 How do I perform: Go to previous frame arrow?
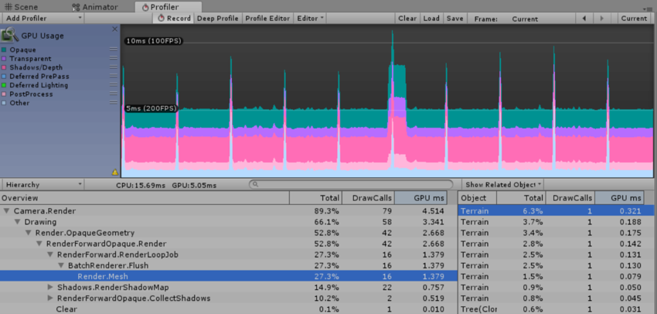click(584, 19)
